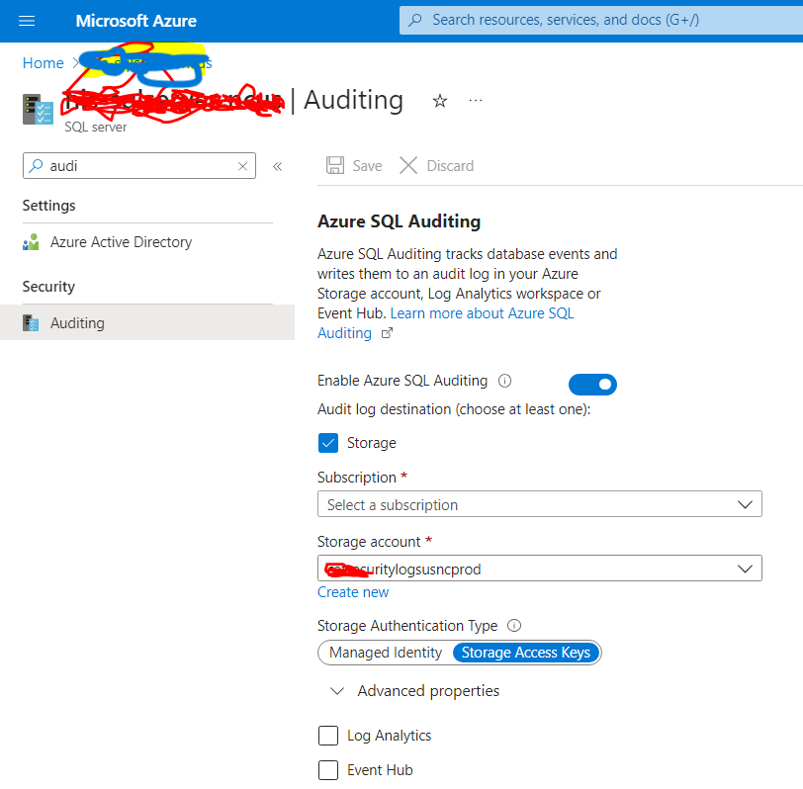This screenshot has width=803, height=789.
Task: Focus the global search resources field
Action: pos(601,20)
